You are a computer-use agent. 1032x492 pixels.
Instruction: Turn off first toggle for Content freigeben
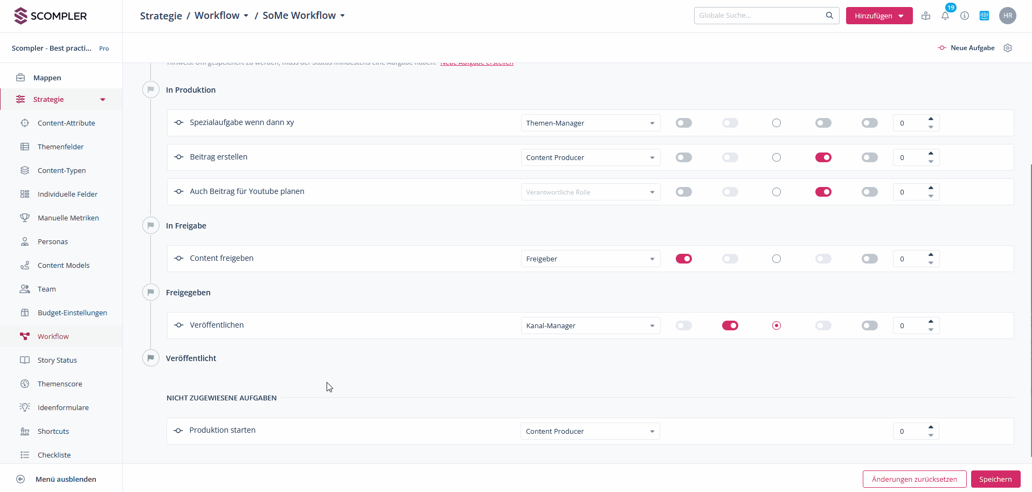pyautogui.click(x=683, y=259)
